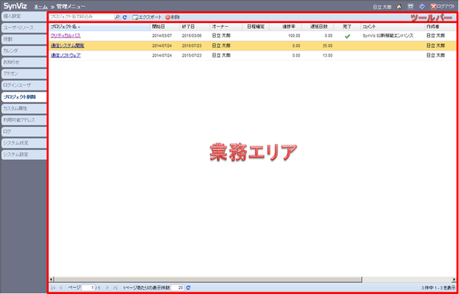The height and width of the screenshot is (294, 459).
Task: Click the home icon in header
Action: (x=399, y=7)
